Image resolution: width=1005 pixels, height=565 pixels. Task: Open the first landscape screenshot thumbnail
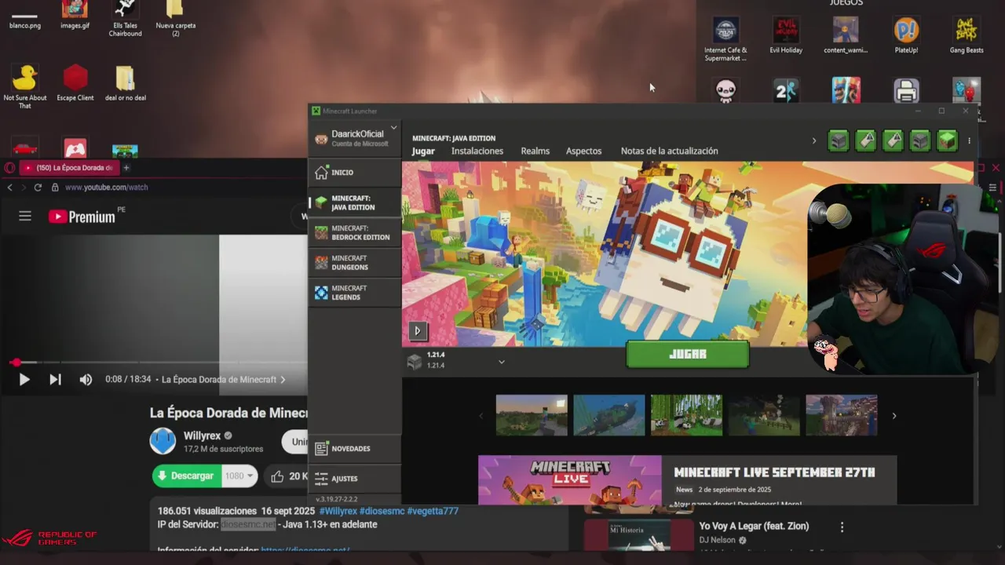click(x=532, y=415)
